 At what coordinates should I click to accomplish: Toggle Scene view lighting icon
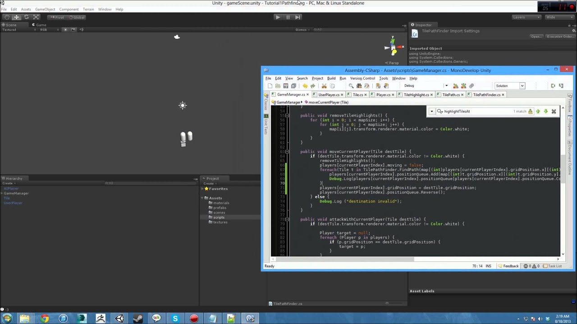point(65,30)
